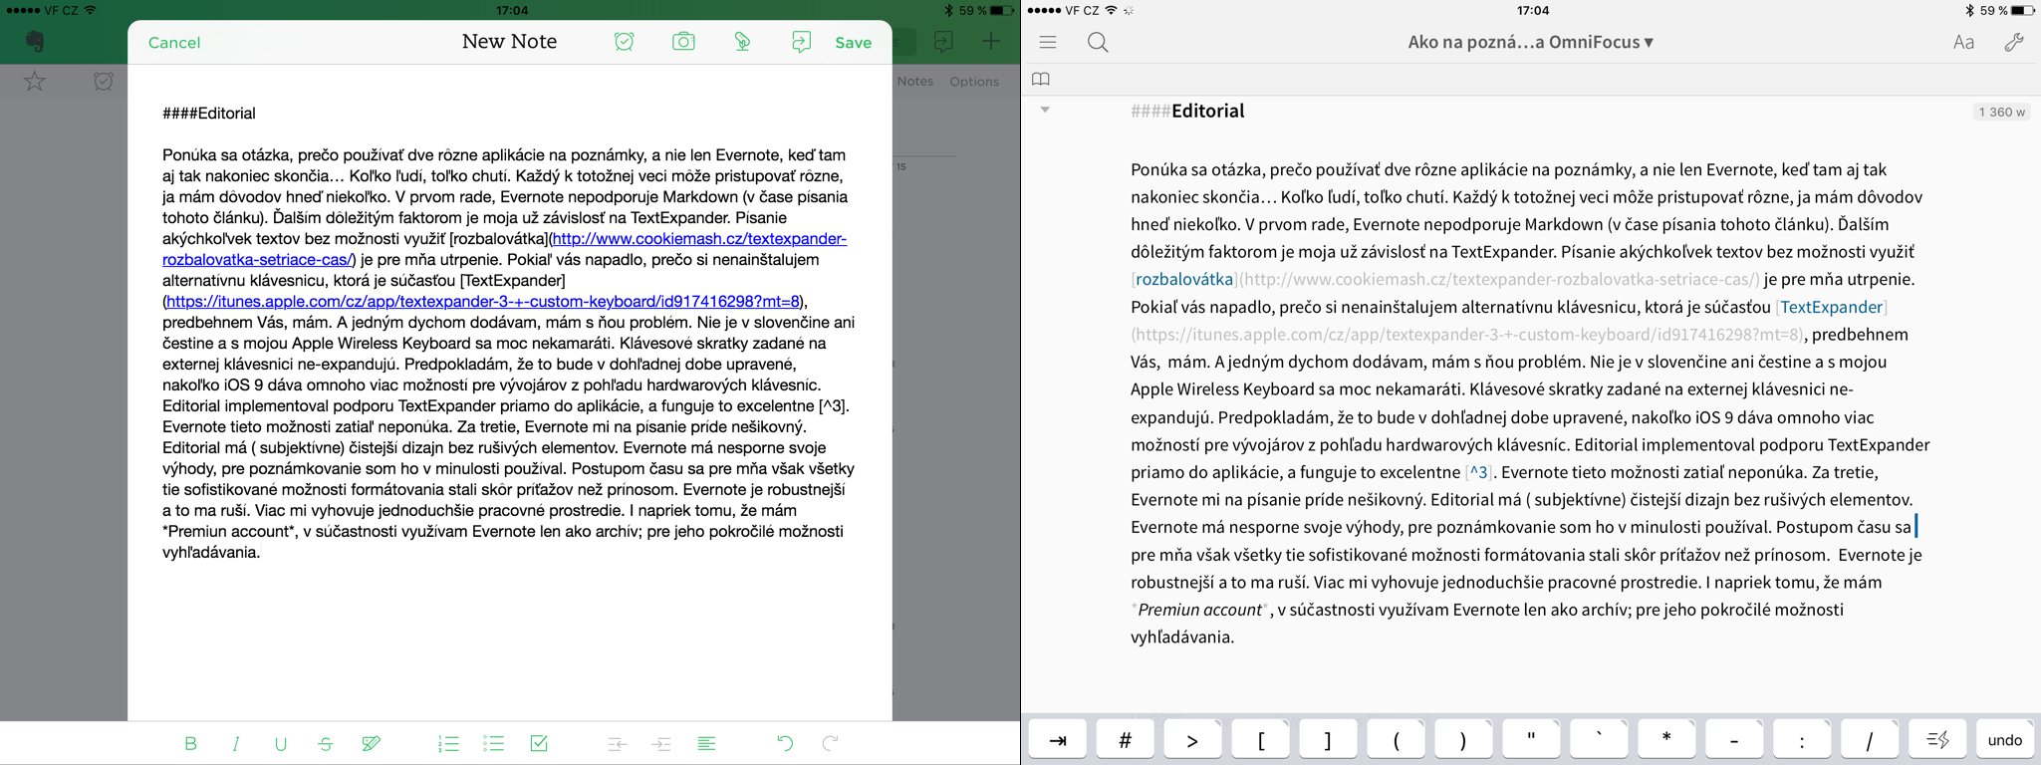Tap the audio recording icon in New Note header
This screenshot has width=2041, height=765.
pyautogui.click(x=742, y=42)
